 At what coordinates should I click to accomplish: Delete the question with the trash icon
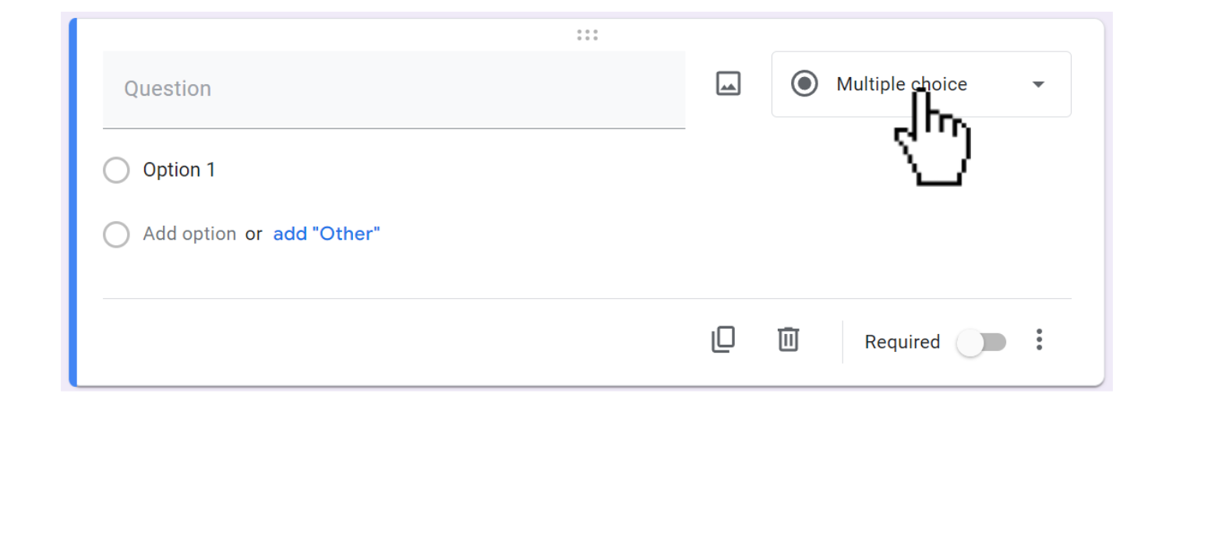(788, 339)
